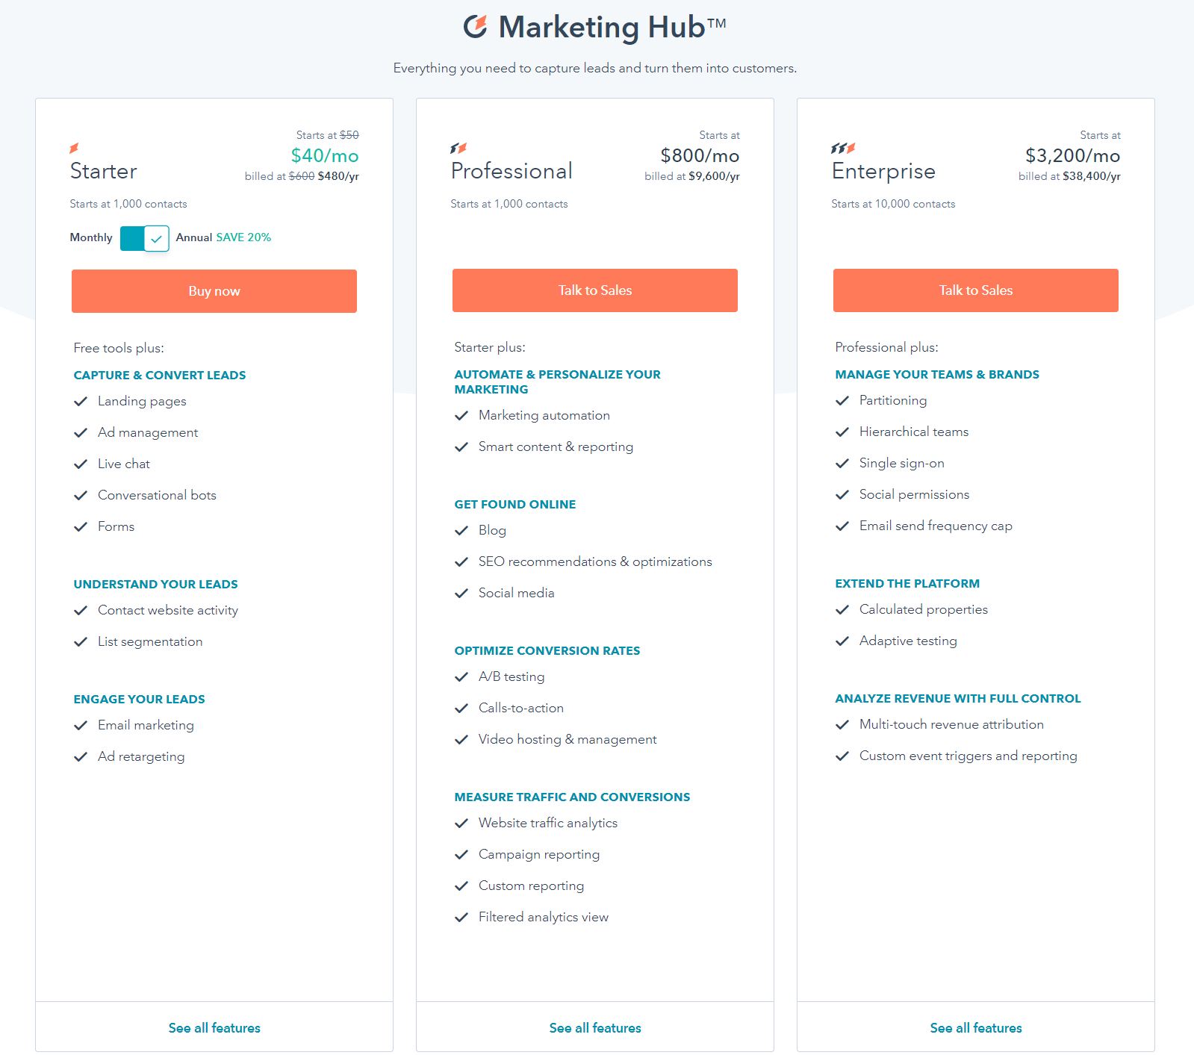Image resolution: width=1194 pixels, height=1055 pixels.
Task: Click the ANALYZE REVENUE WITH FULL CONTROL heading
Action: [958, 699]
